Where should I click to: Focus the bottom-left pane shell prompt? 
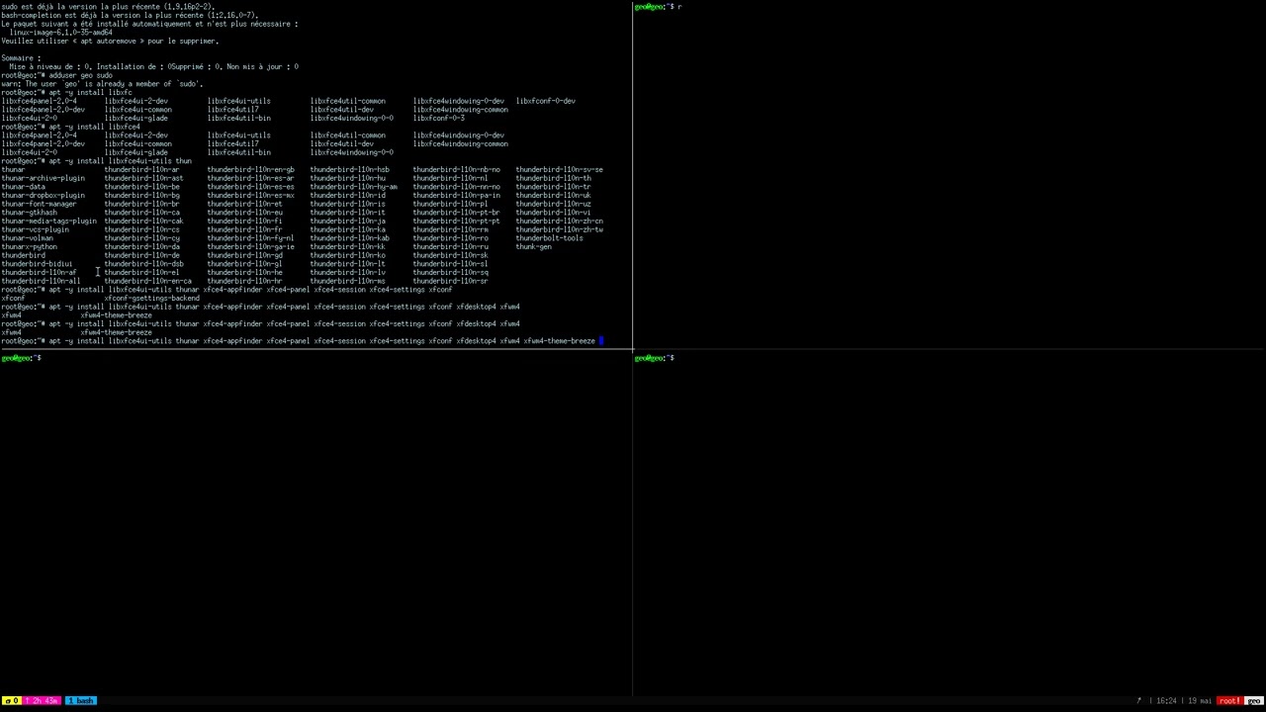pos(22,358)
